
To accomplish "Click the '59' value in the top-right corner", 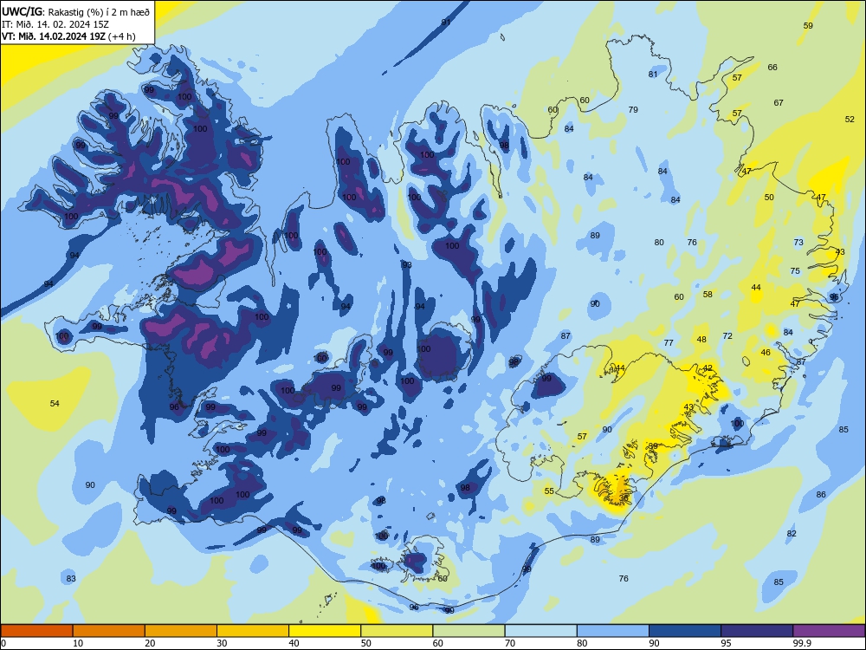I will point(808,25).
